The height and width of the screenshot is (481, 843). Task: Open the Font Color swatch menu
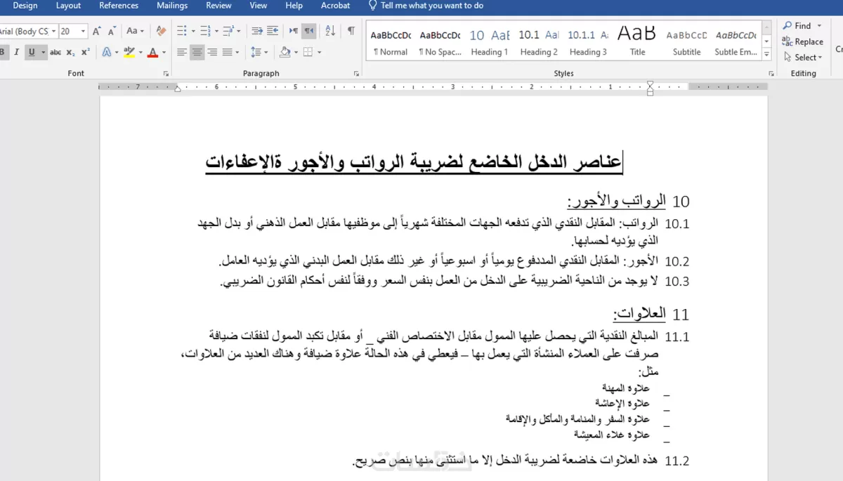click(162, 51)
